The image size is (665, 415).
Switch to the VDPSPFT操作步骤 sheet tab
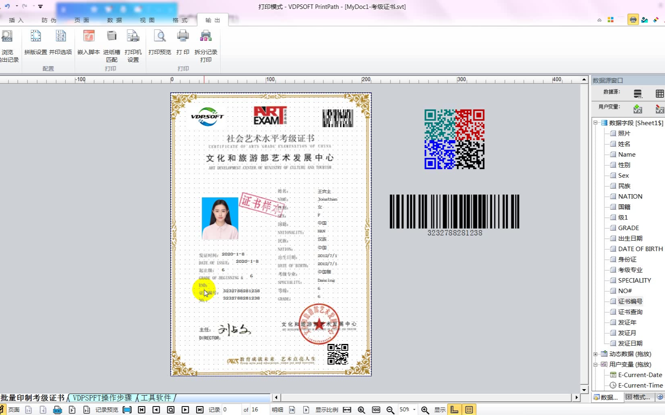(x=102, y=398)
